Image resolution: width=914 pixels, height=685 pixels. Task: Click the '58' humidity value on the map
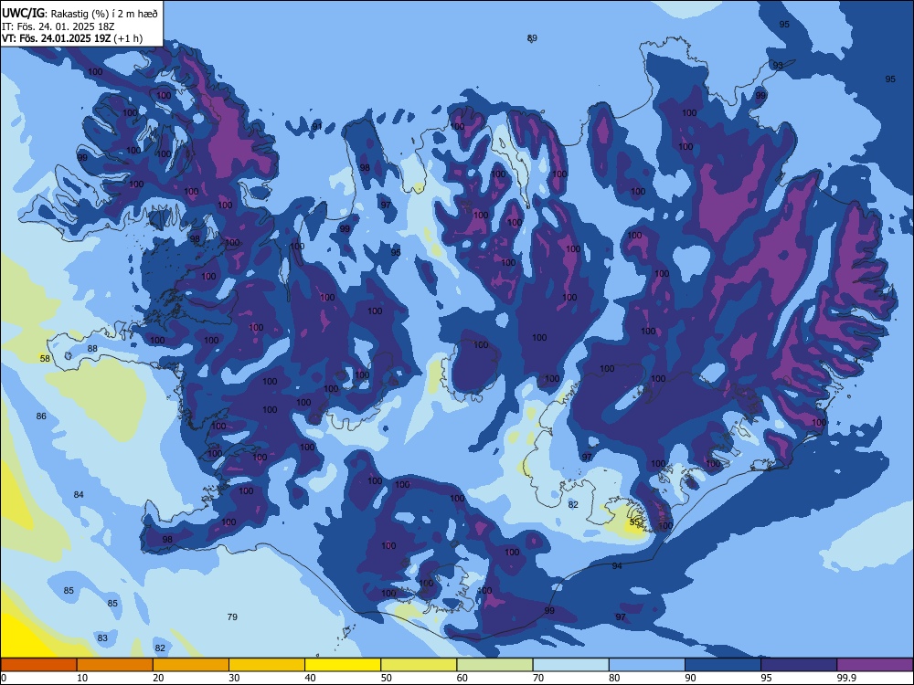[x=45, y=359]
